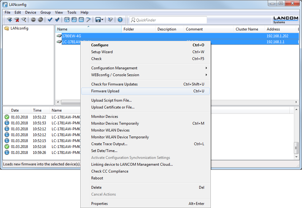Choose Reboot in the context menu
This screenshot has height=208, width=302.
tap(97, 178)
